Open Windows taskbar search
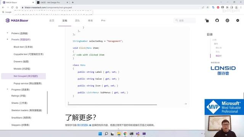The width and height of the screenshot is (244, 137). click(x=106, y=134)
